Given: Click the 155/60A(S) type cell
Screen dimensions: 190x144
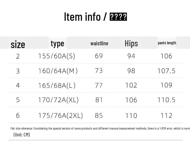Looking at the screenshot, I should (57, 56).
